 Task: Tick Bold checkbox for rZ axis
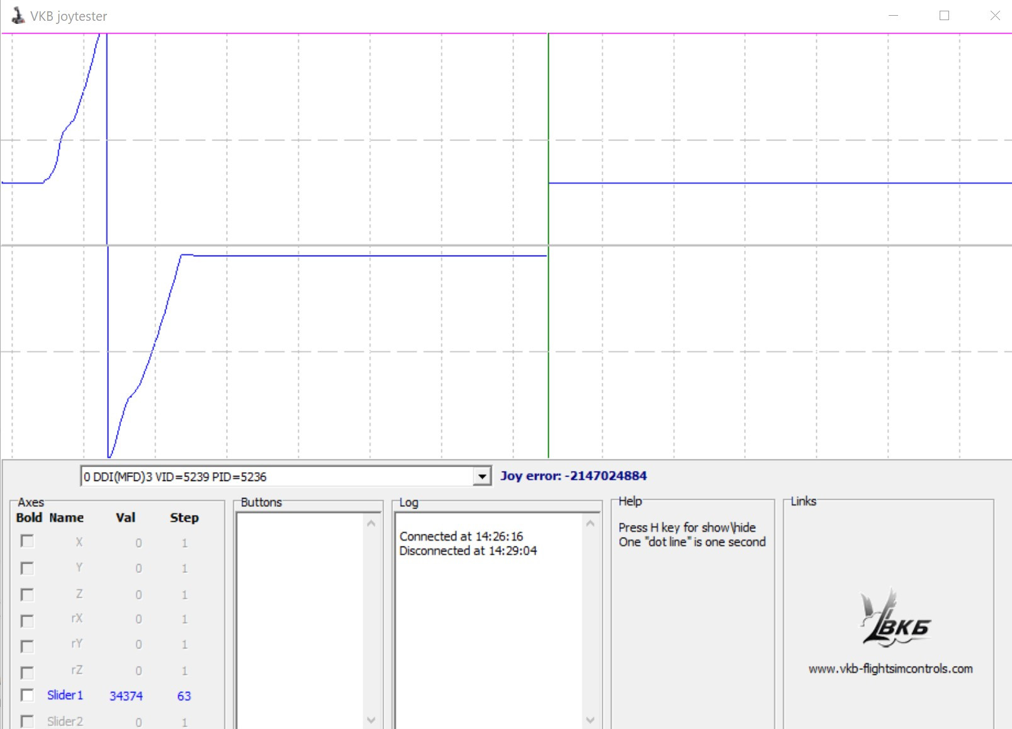point(27,672)
